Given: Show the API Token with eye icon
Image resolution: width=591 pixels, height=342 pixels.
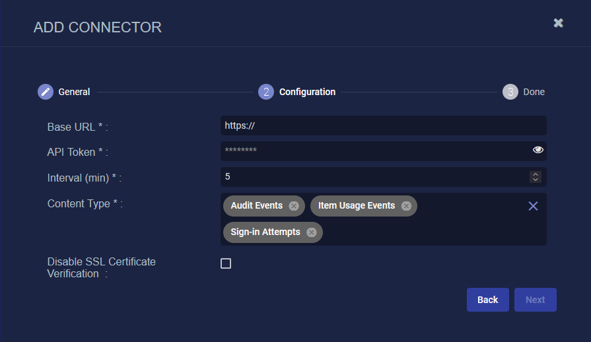Looking at the screenshot, I should click(x=538, y=151).
